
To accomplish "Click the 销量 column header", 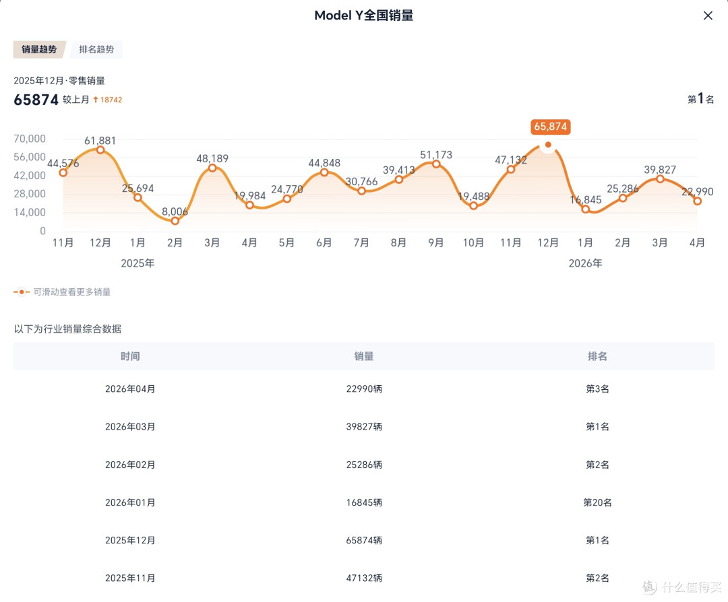I will tap(364, 356).
